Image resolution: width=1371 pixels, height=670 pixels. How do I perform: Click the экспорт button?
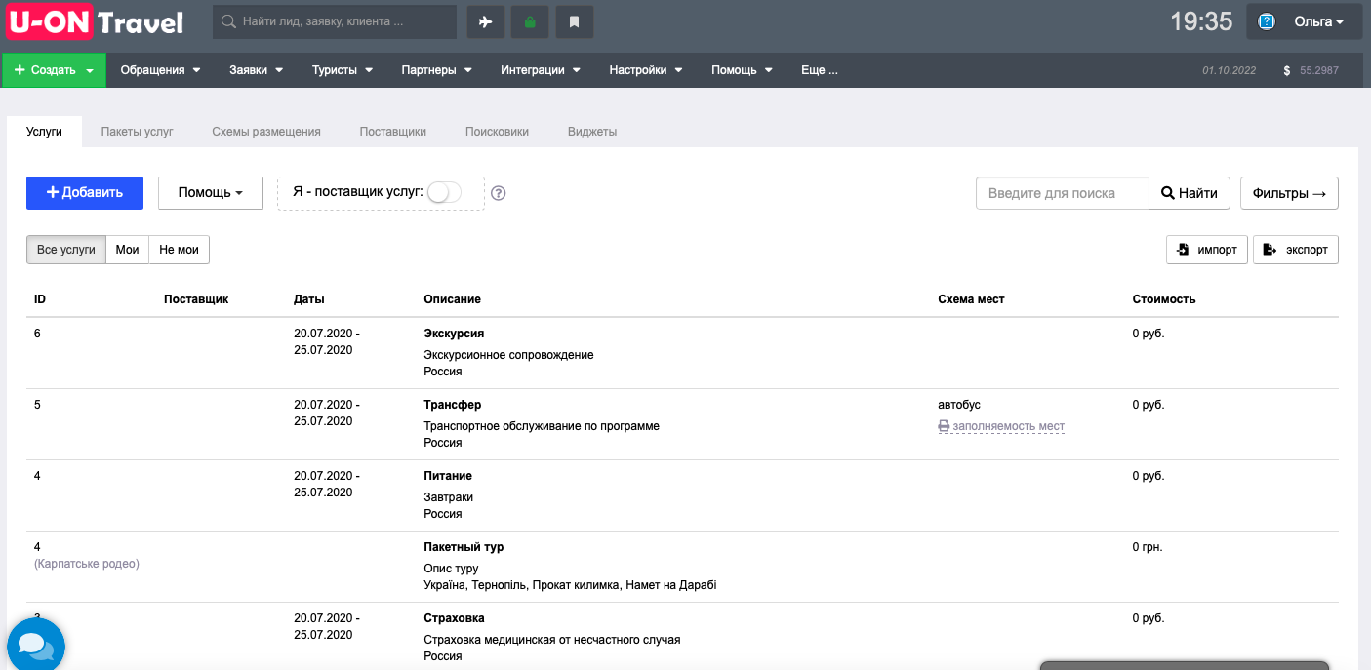tap(1296, 250)
